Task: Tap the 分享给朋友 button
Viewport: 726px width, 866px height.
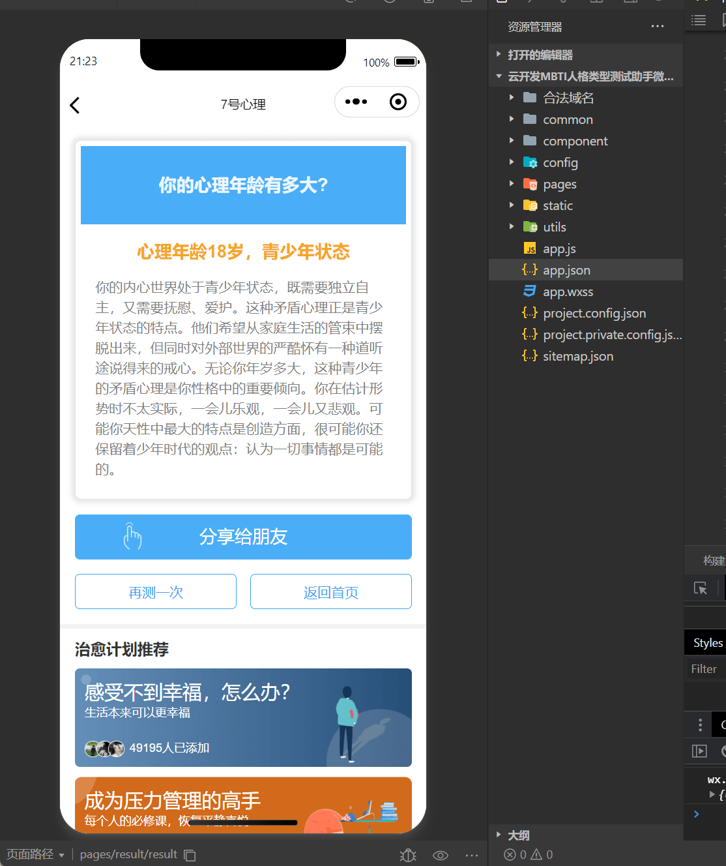Action: tap(243, 537)
